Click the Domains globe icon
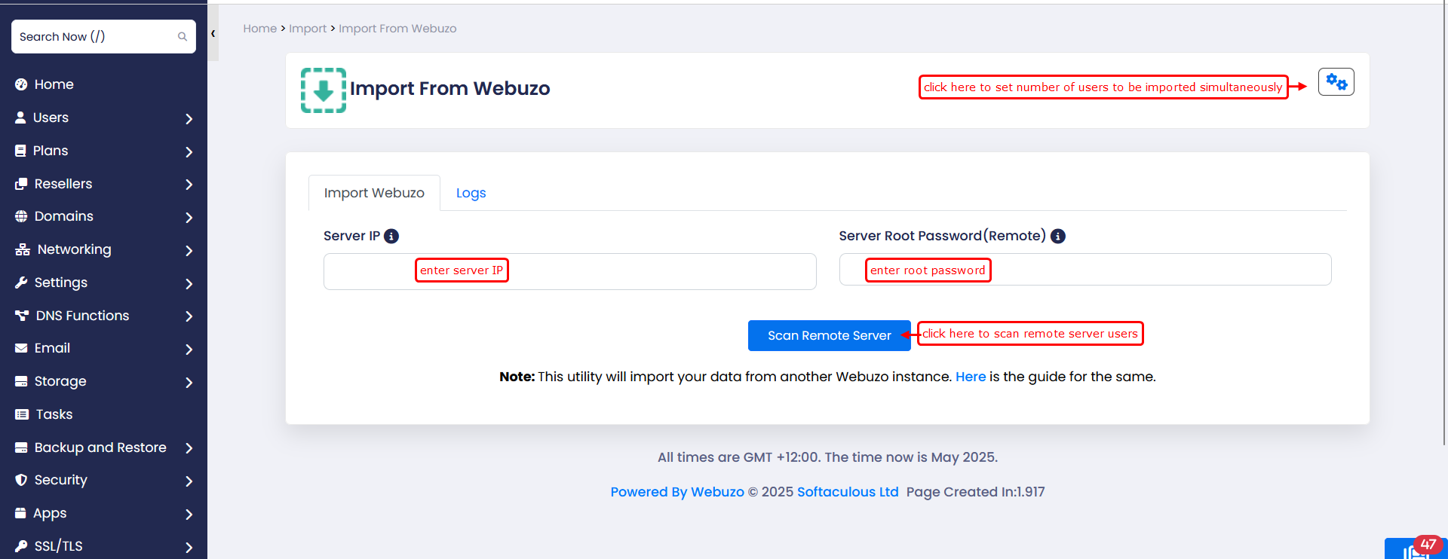The image size is (1448, 559). pos(21,216)
